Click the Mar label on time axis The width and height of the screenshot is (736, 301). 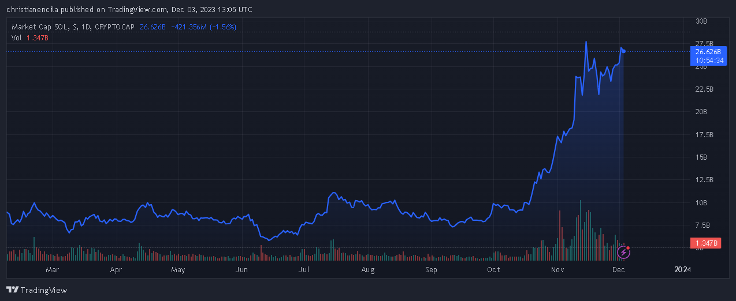(x=52, y=269)
